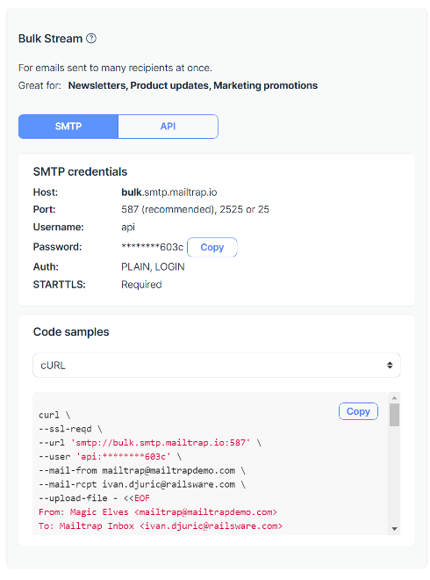Image resolution: width=430 pixels, height=580 pixels.
Task: Click the code sample scrollbar thumb
Action: pyautogui.click(x=394, y=415)
